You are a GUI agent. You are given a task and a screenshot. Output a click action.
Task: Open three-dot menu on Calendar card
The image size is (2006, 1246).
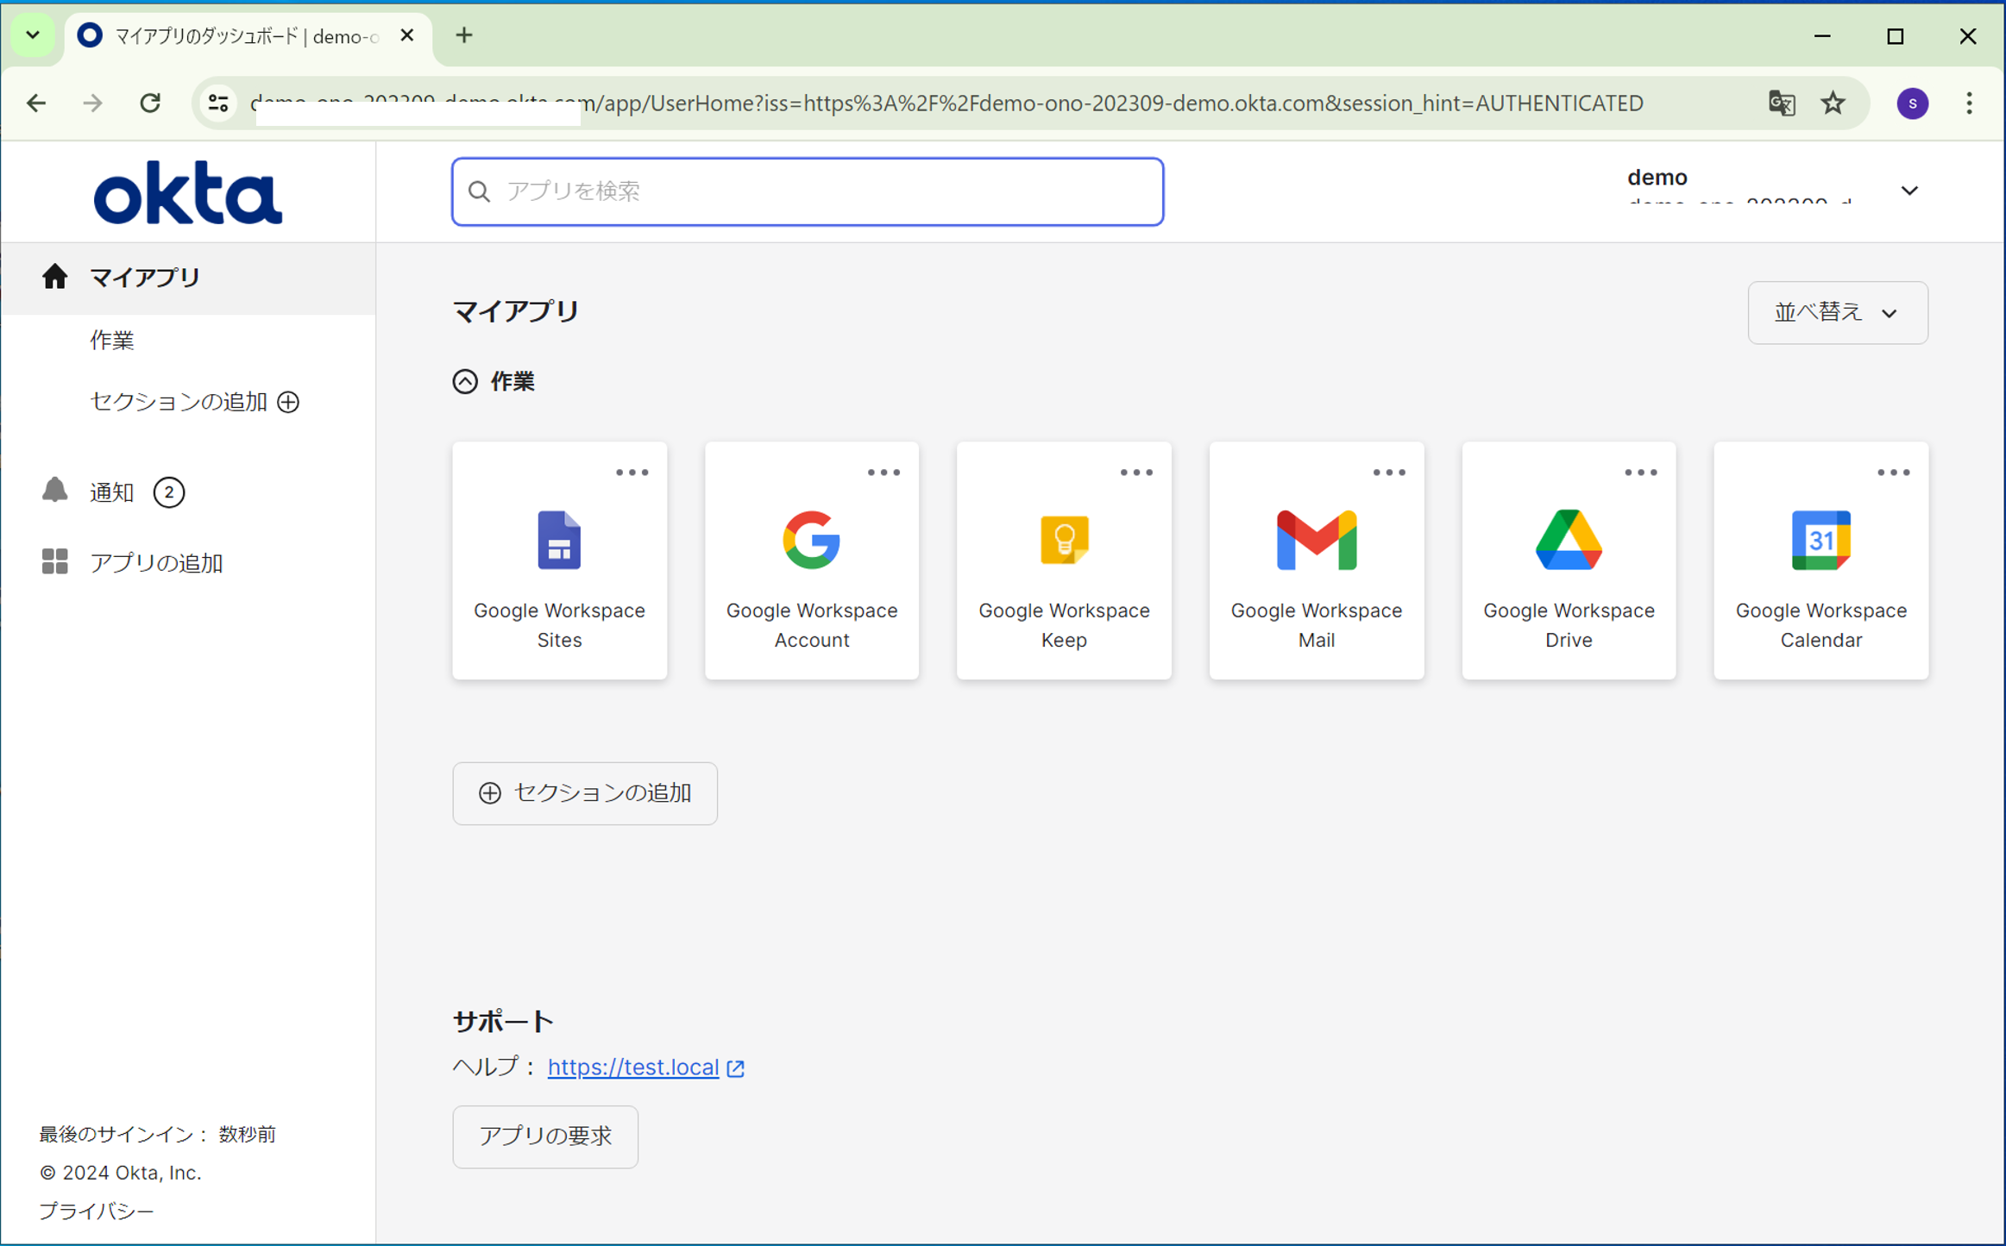pyautogui.click(x=1894, y=473)
